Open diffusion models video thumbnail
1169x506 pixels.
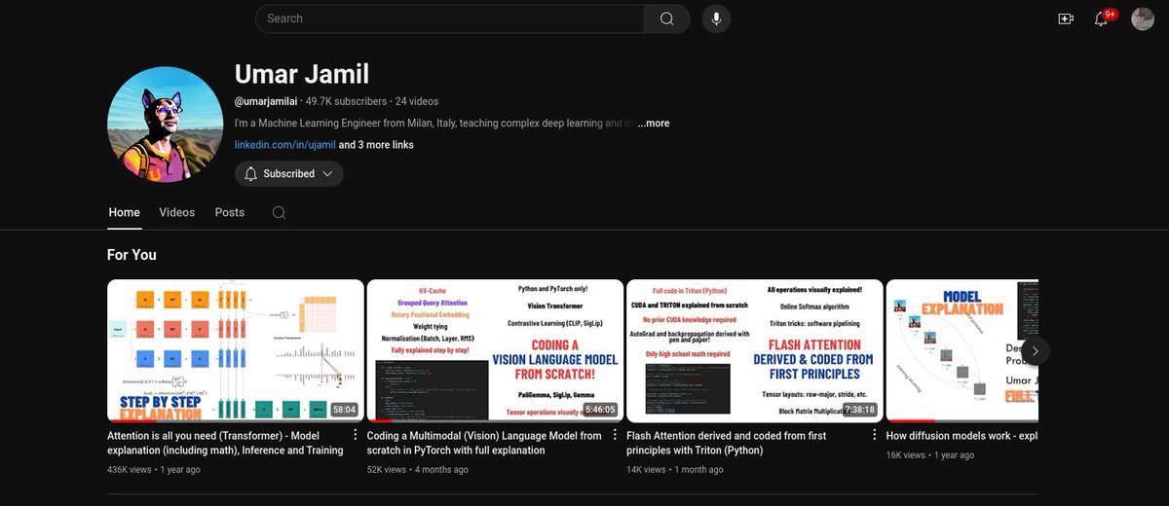click(962, 350)
